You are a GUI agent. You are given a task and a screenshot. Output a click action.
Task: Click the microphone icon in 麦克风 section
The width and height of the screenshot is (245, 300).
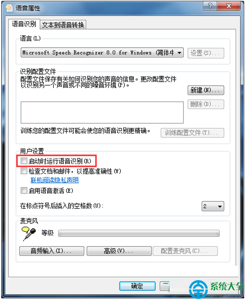29,234
